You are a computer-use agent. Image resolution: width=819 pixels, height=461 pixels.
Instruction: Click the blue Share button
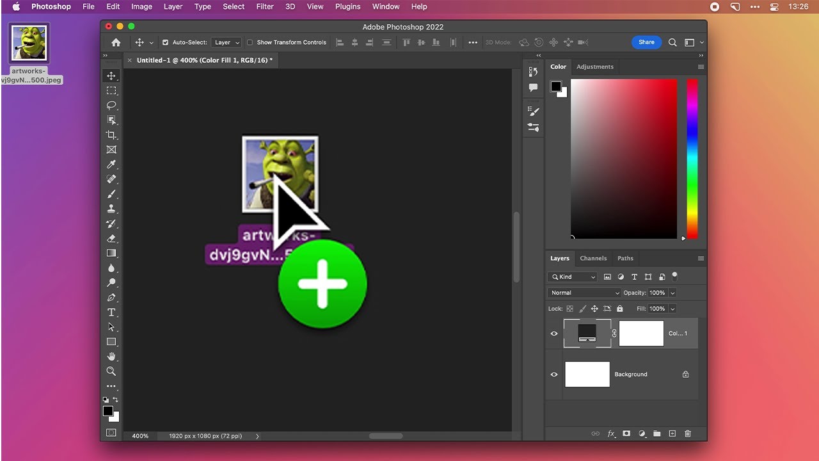[646, 42]
